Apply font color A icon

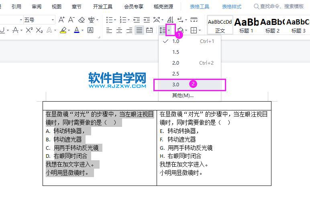point(77,30)
